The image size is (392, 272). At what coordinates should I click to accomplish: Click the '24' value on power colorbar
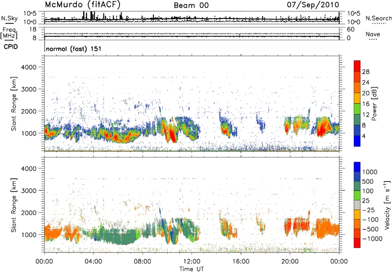366,82
